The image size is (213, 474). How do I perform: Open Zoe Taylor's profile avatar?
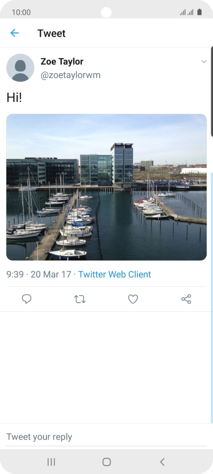(20, 67)
